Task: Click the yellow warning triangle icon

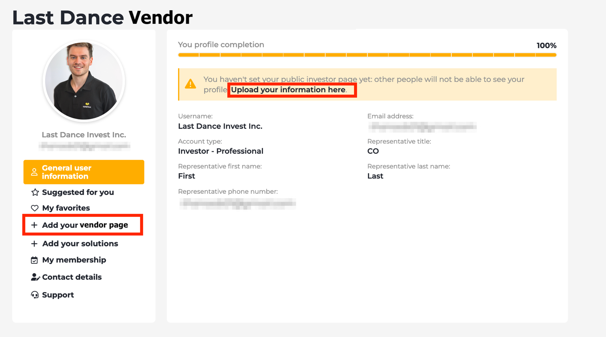Action: pos(190,84)
